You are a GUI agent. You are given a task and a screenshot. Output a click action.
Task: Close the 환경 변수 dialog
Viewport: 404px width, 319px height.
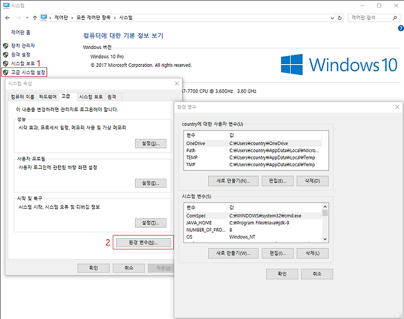coord(397,107)
